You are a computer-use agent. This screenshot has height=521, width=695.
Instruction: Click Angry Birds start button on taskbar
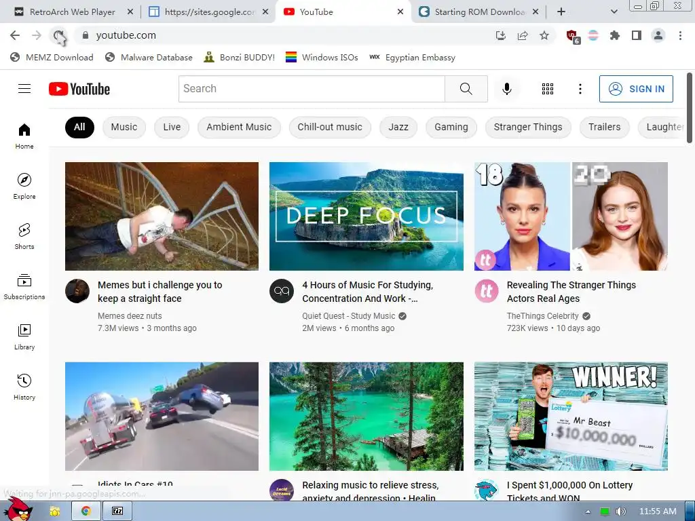(x=18, y=509)
